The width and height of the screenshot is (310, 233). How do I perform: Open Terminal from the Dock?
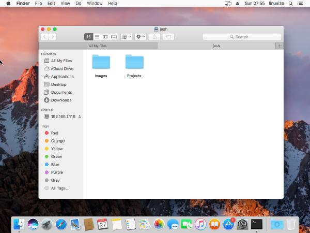pyautogui.click(x=257, y=224)
